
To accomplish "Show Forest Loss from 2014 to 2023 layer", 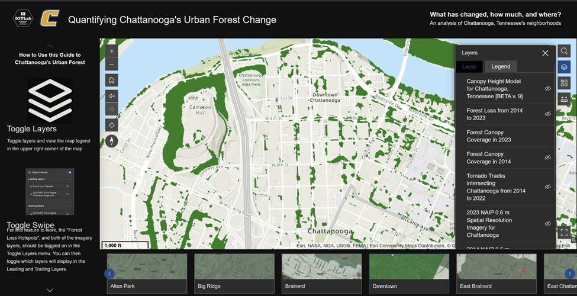I will 548,114.
